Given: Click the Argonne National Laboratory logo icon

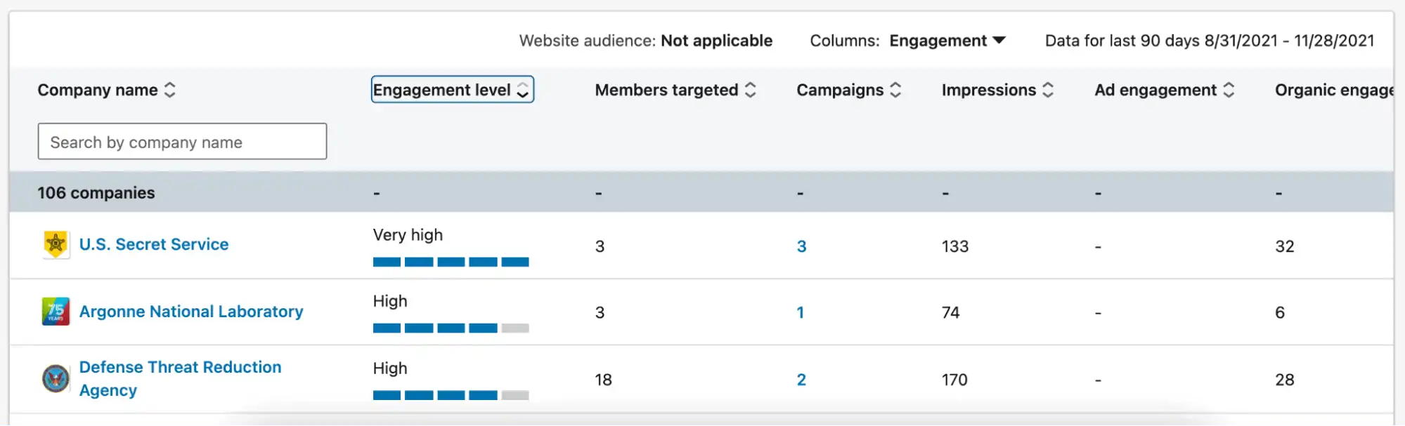Looking at the screenshot, I should tap(56, 311).
